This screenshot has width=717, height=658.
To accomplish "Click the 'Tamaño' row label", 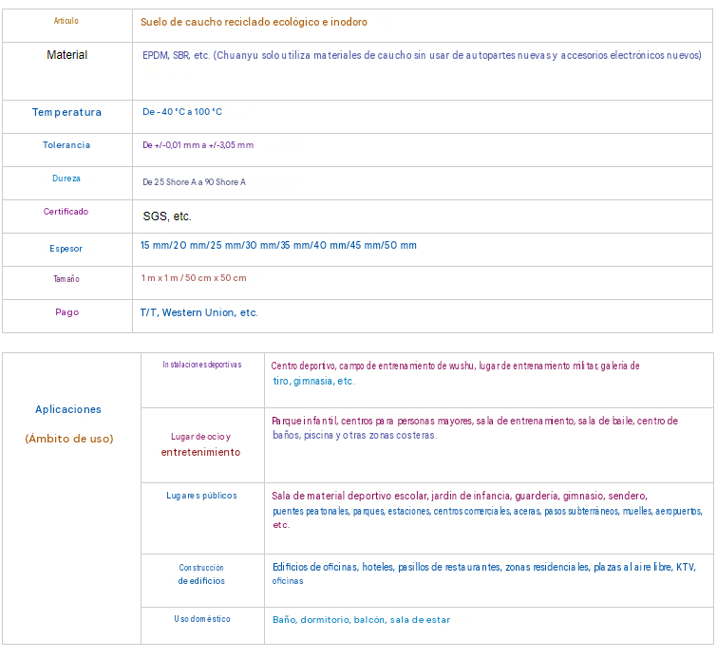I will pyautogui.click(x=66, y=279).
